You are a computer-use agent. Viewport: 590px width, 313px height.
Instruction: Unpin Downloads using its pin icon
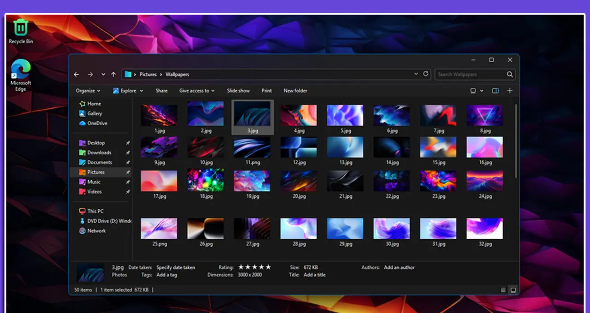(128, 153)
